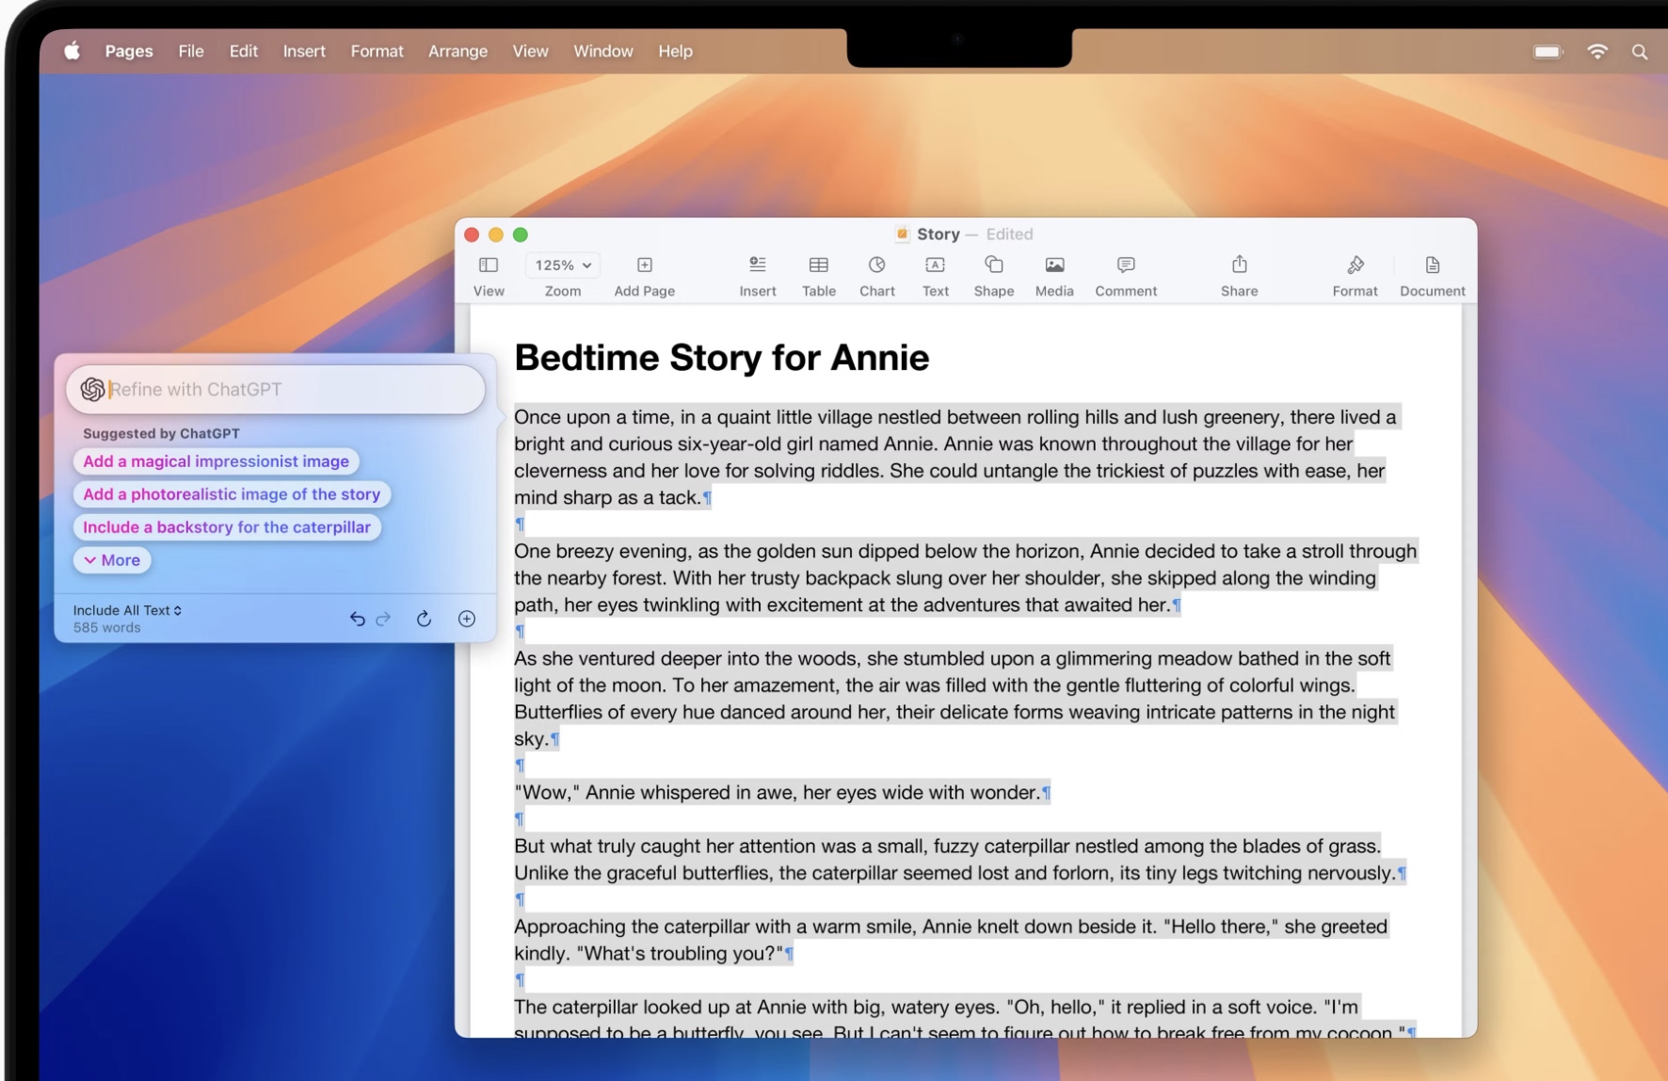
Task: Expand the More suggestions chevron
Action: click(x=111, y=559)
